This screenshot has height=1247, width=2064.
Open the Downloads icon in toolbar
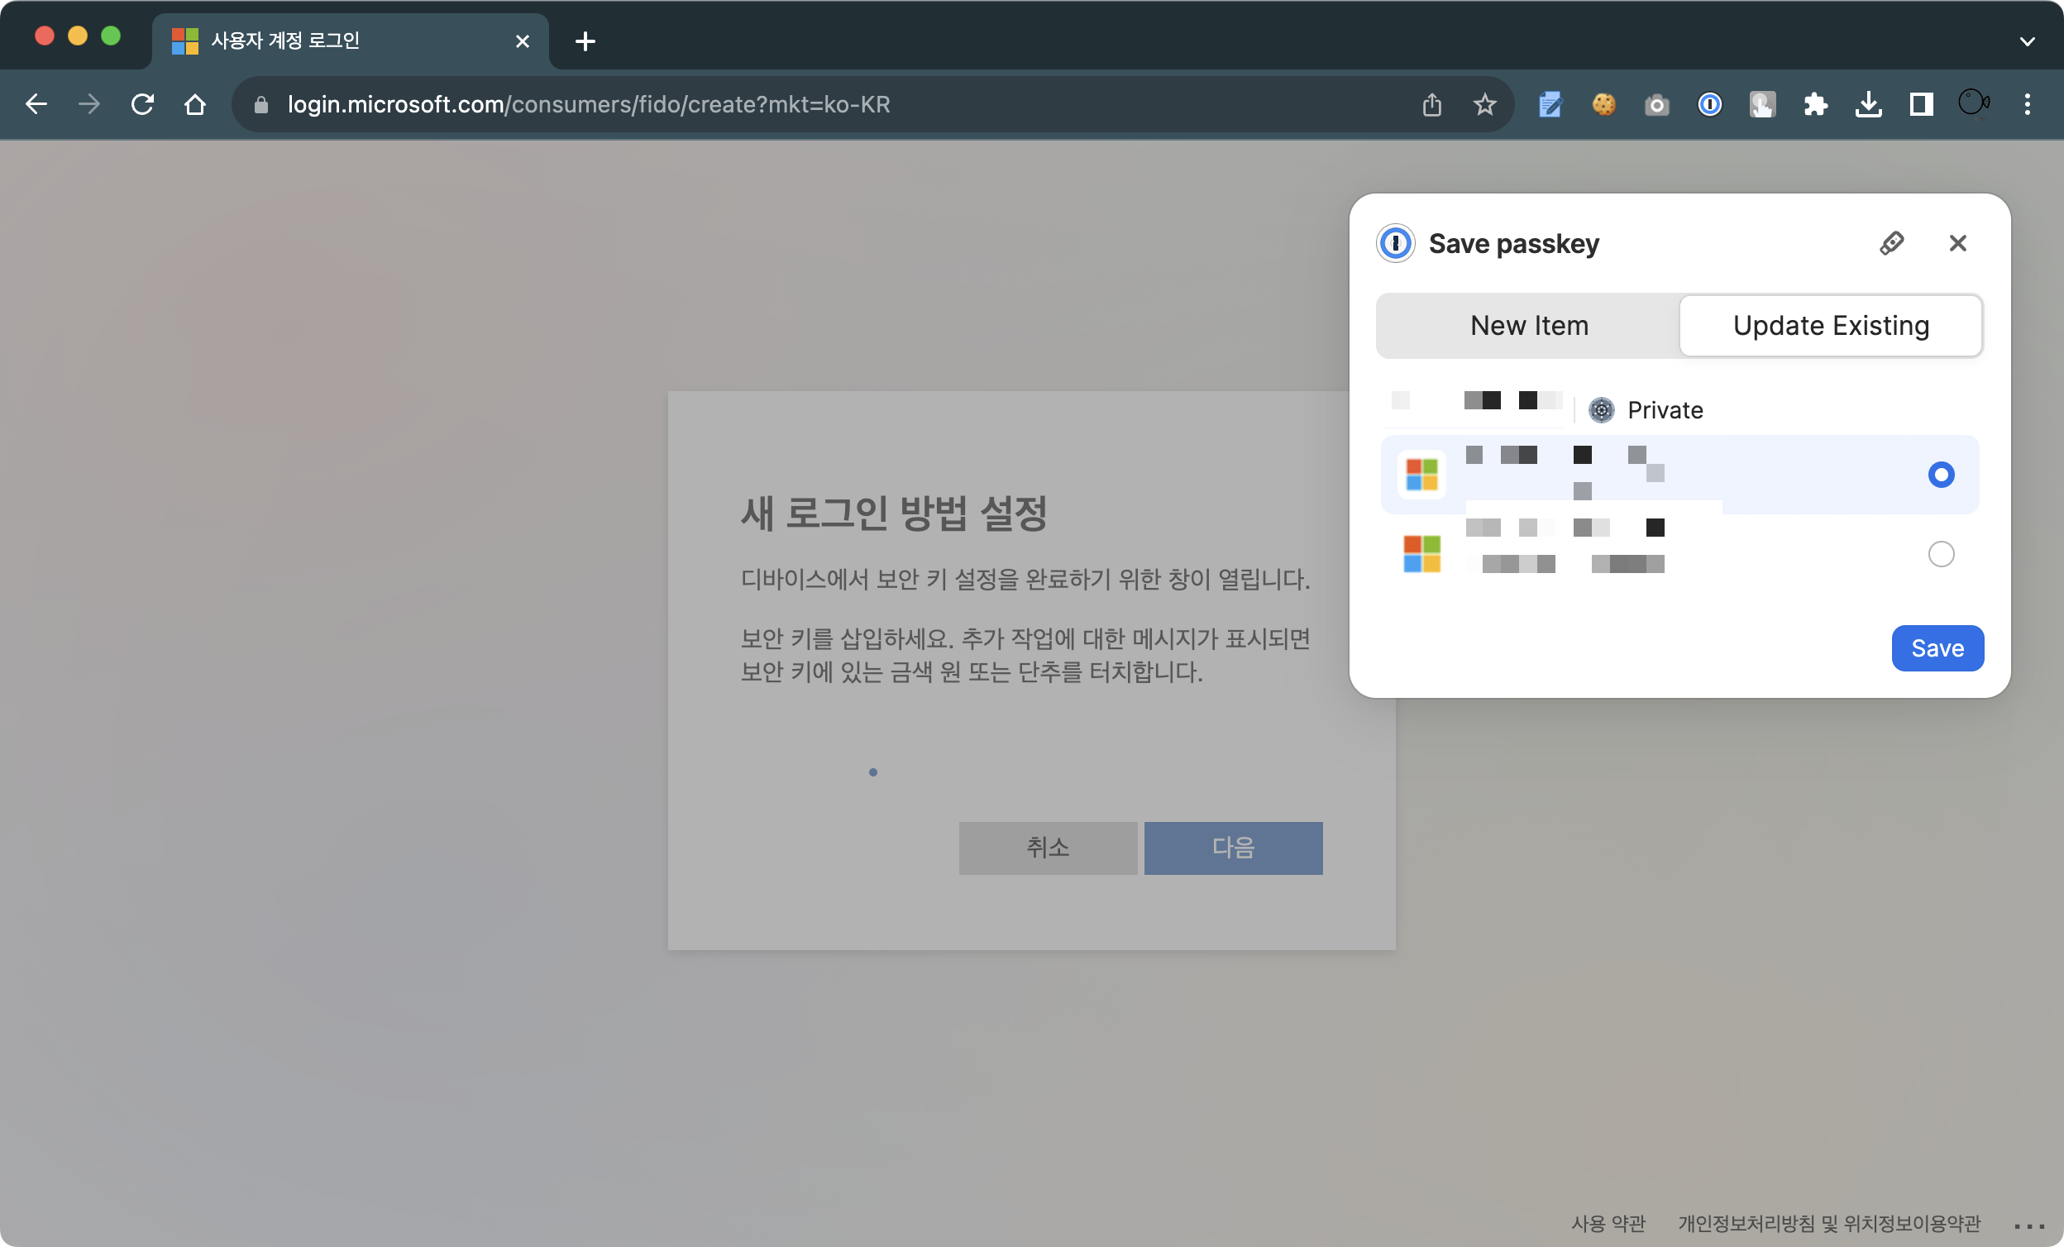(1868, 105)
